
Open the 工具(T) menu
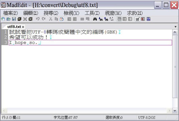click(92, 13)
